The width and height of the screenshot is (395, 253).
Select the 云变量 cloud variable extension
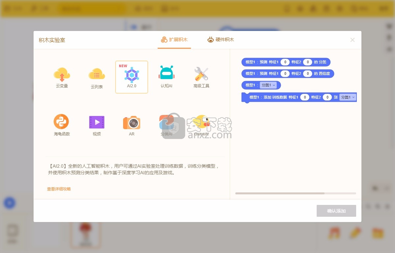(62, 77)
